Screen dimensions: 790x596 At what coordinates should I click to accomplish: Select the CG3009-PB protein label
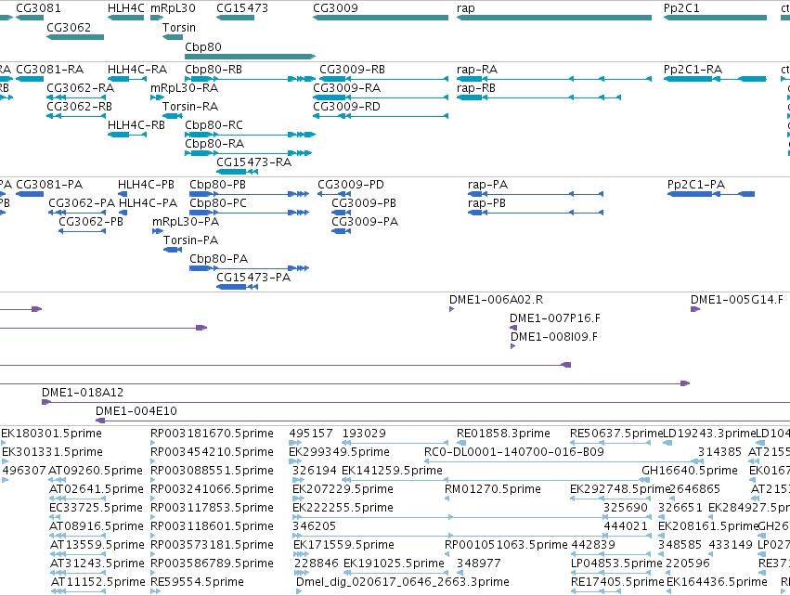coord(364,203)
